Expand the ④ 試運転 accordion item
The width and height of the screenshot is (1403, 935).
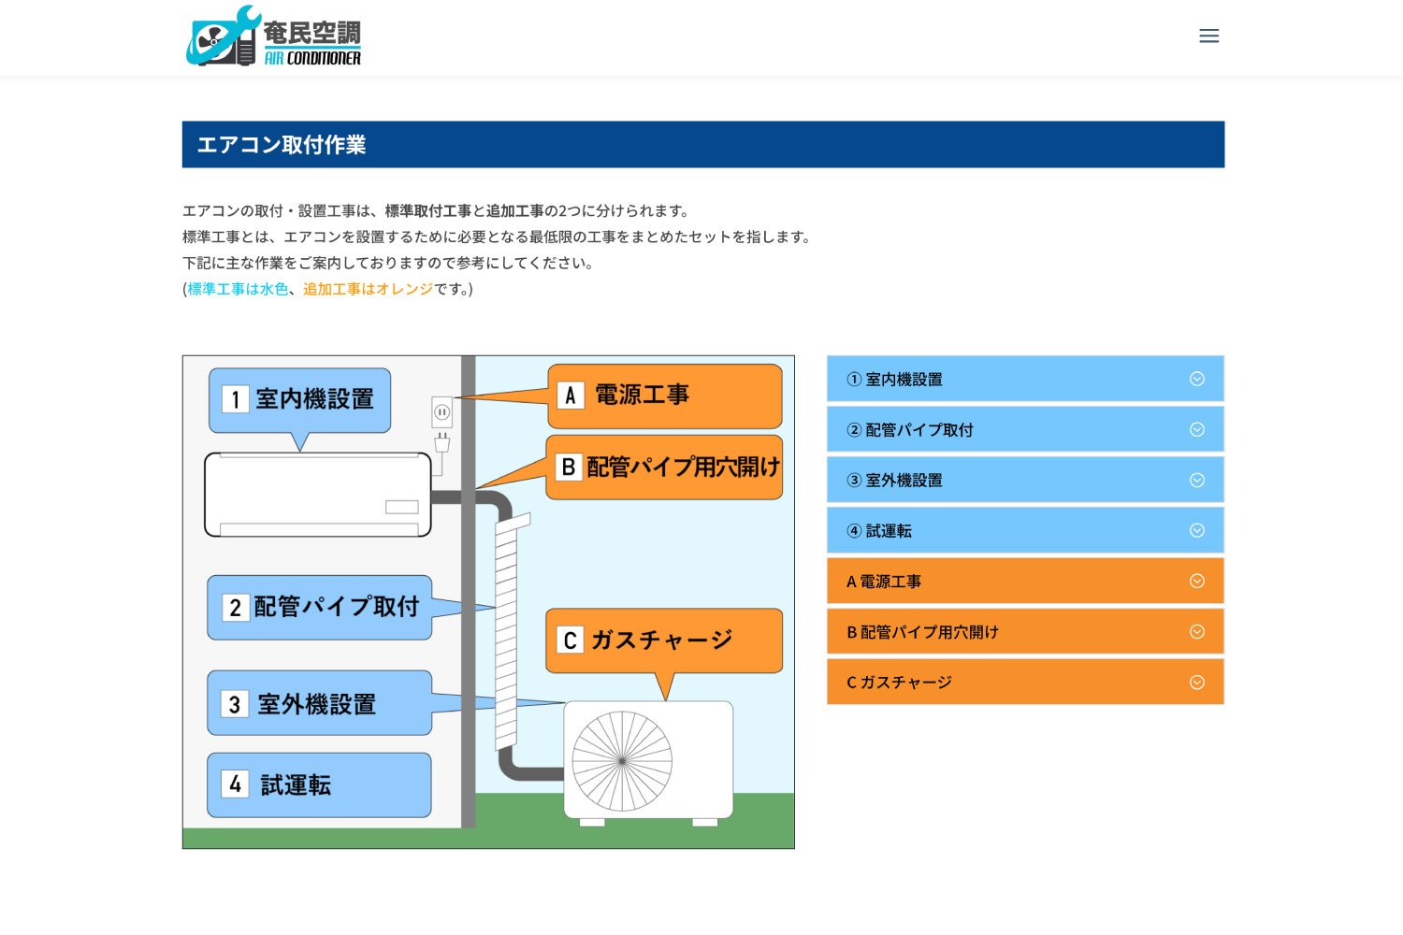(1025, 530)
